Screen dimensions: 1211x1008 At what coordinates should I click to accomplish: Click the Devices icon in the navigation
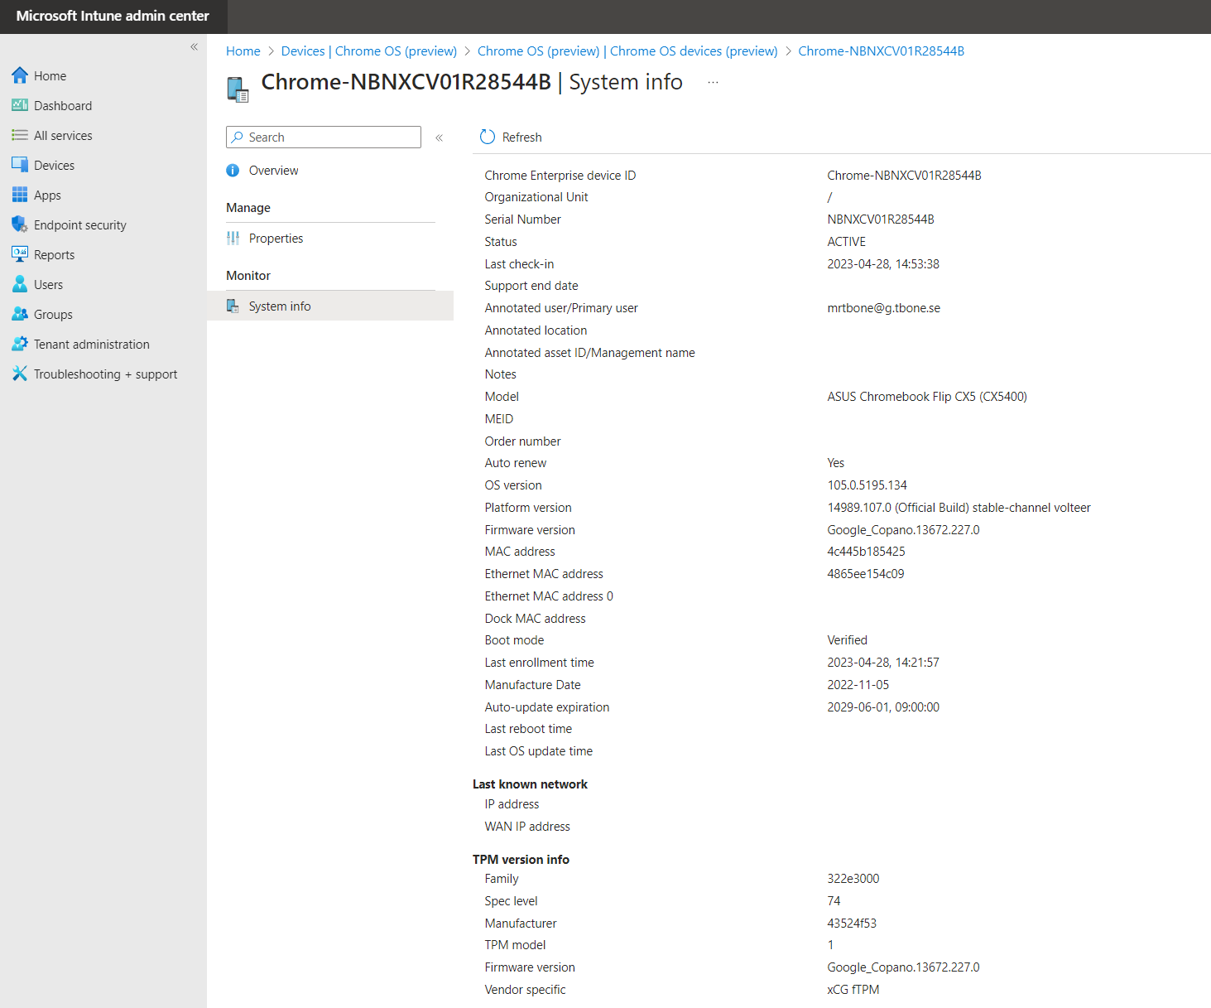(20, 165)
